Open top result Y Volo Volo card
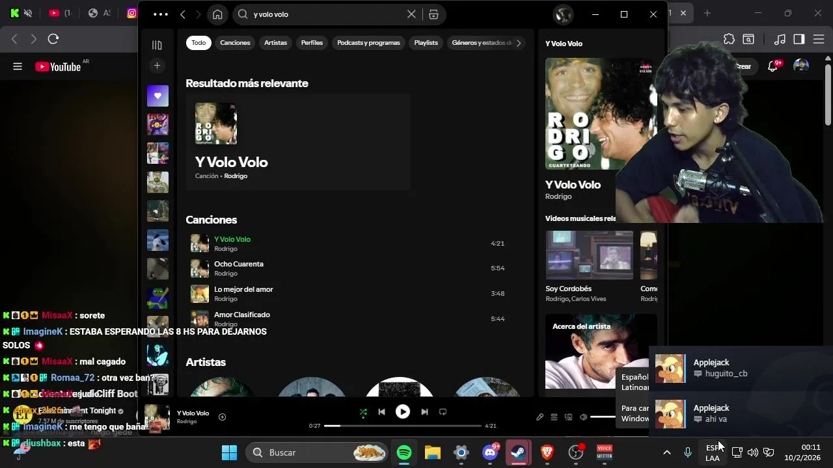 pos(298,142)
